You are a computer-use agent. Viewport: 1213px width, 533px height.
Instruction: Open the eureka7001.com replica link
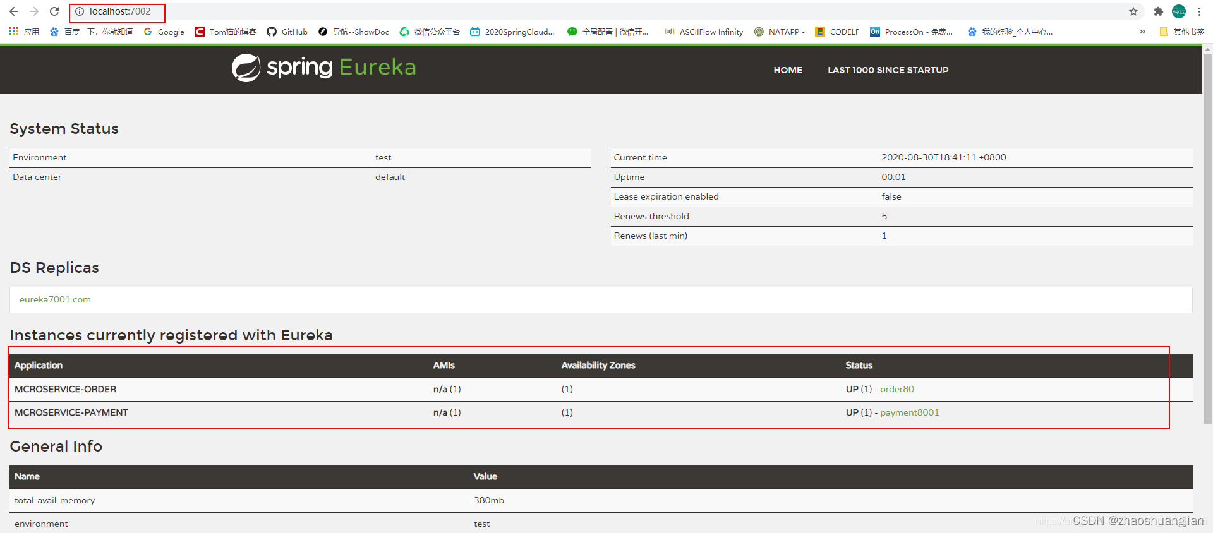[55, 299]
